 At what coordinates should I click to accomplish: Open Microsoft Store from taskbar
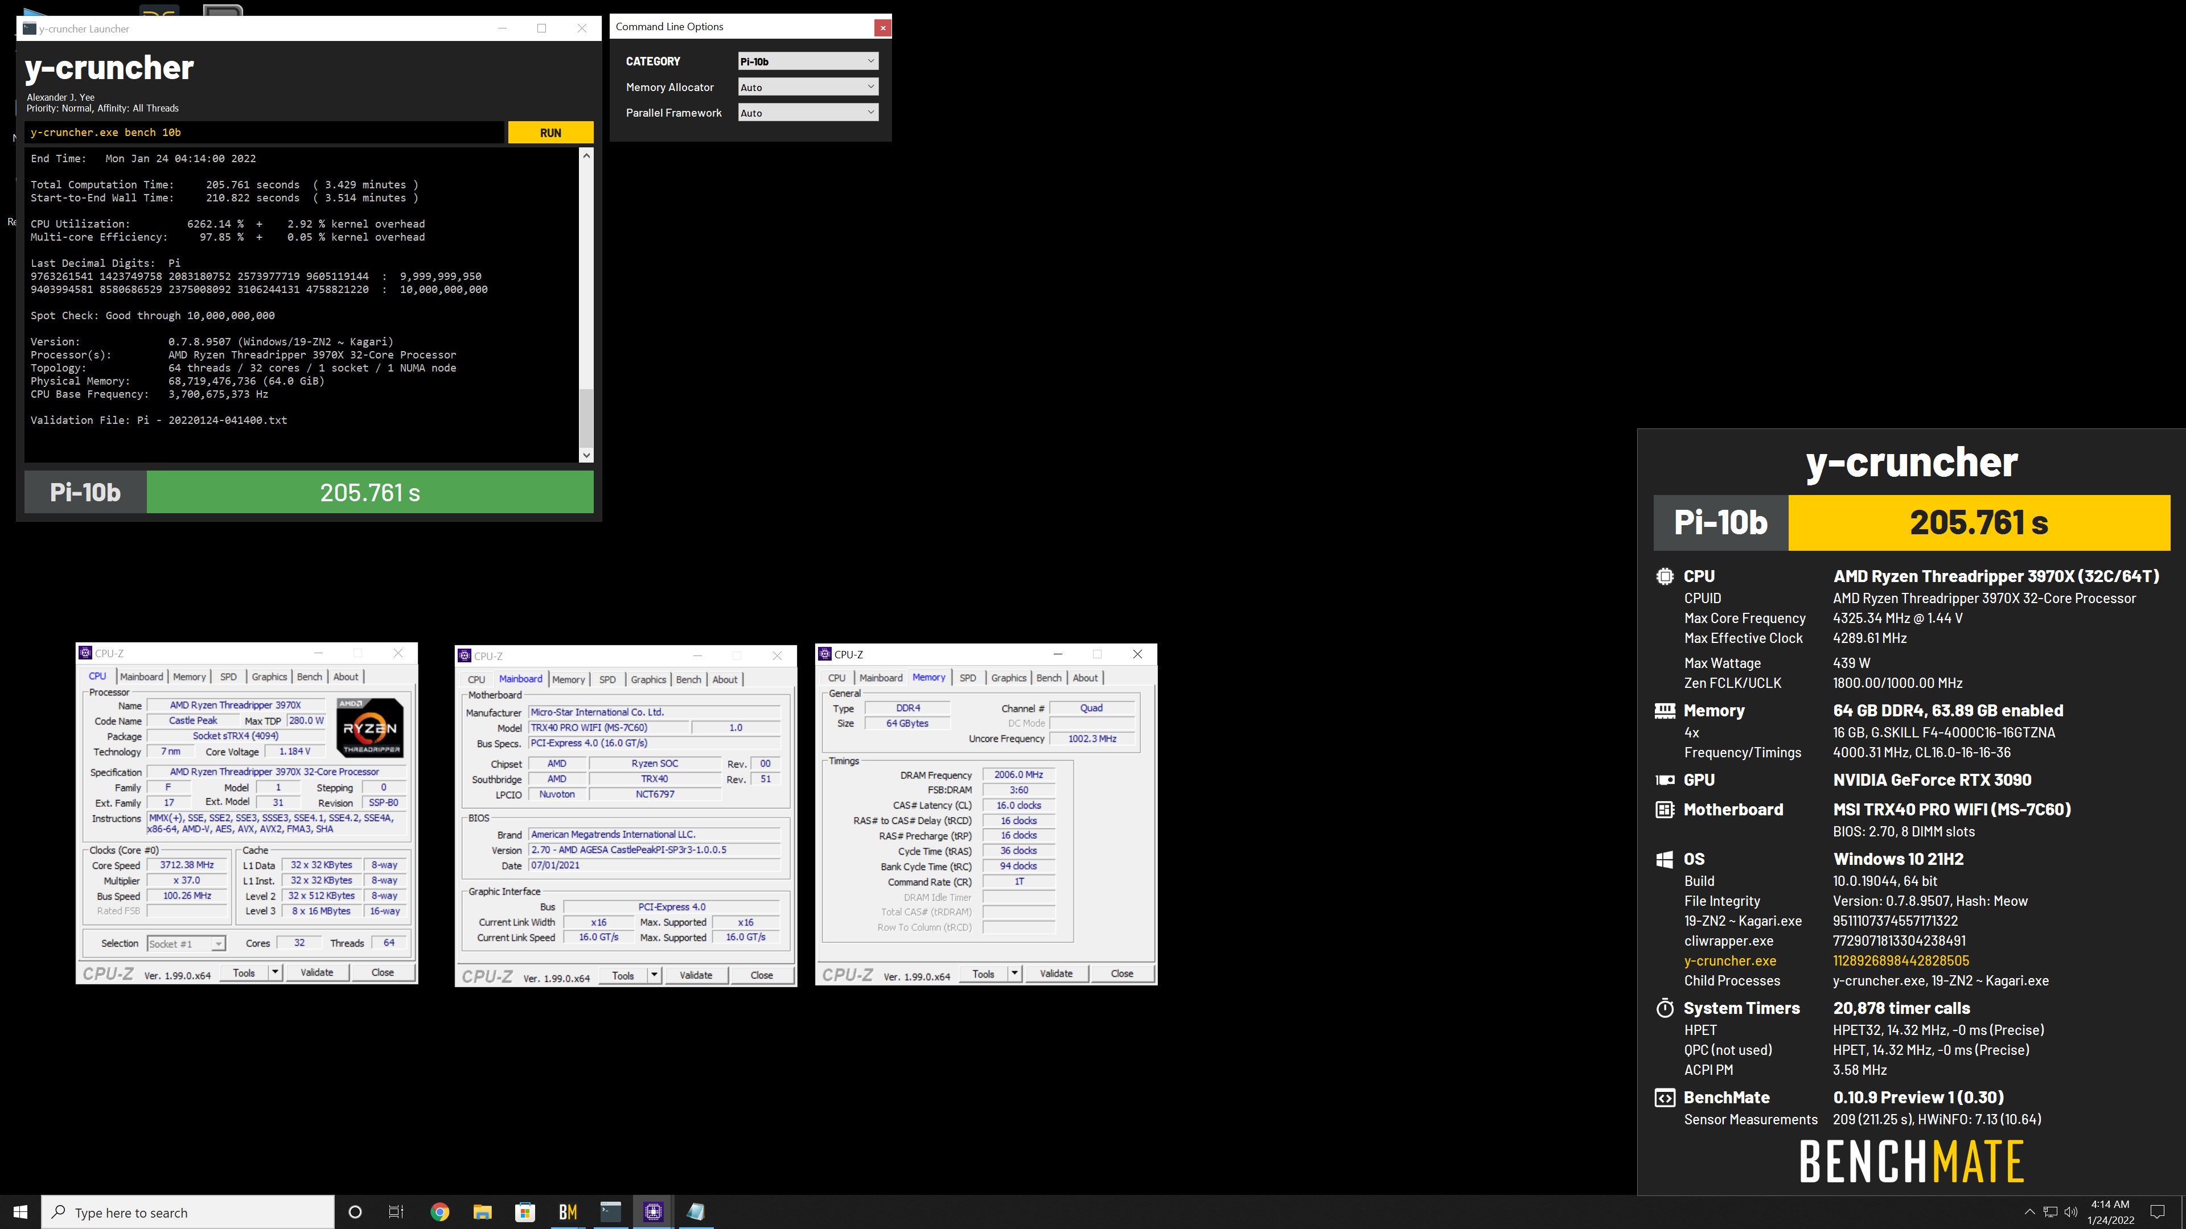tap(525, 1212)
